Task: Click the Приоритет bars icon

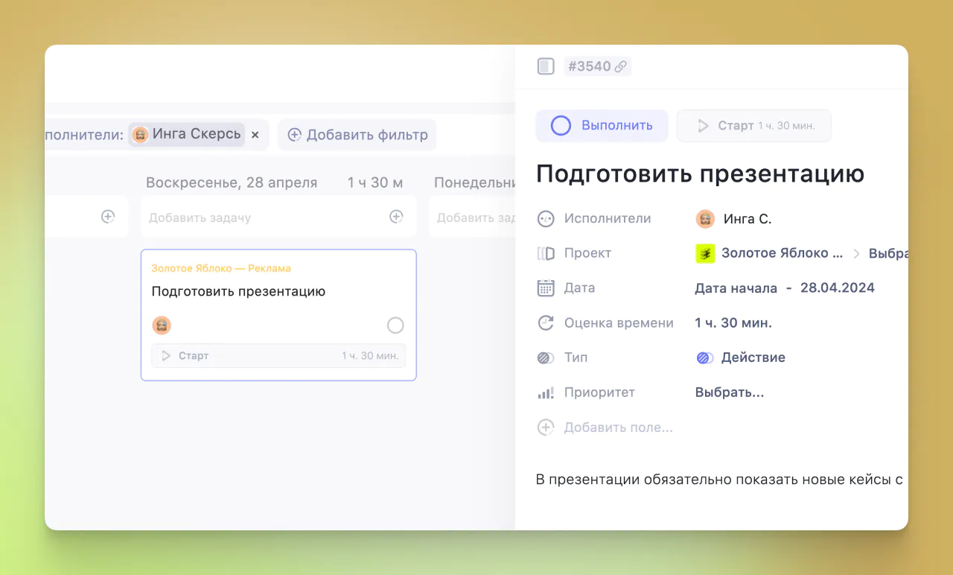Action: 546,392
